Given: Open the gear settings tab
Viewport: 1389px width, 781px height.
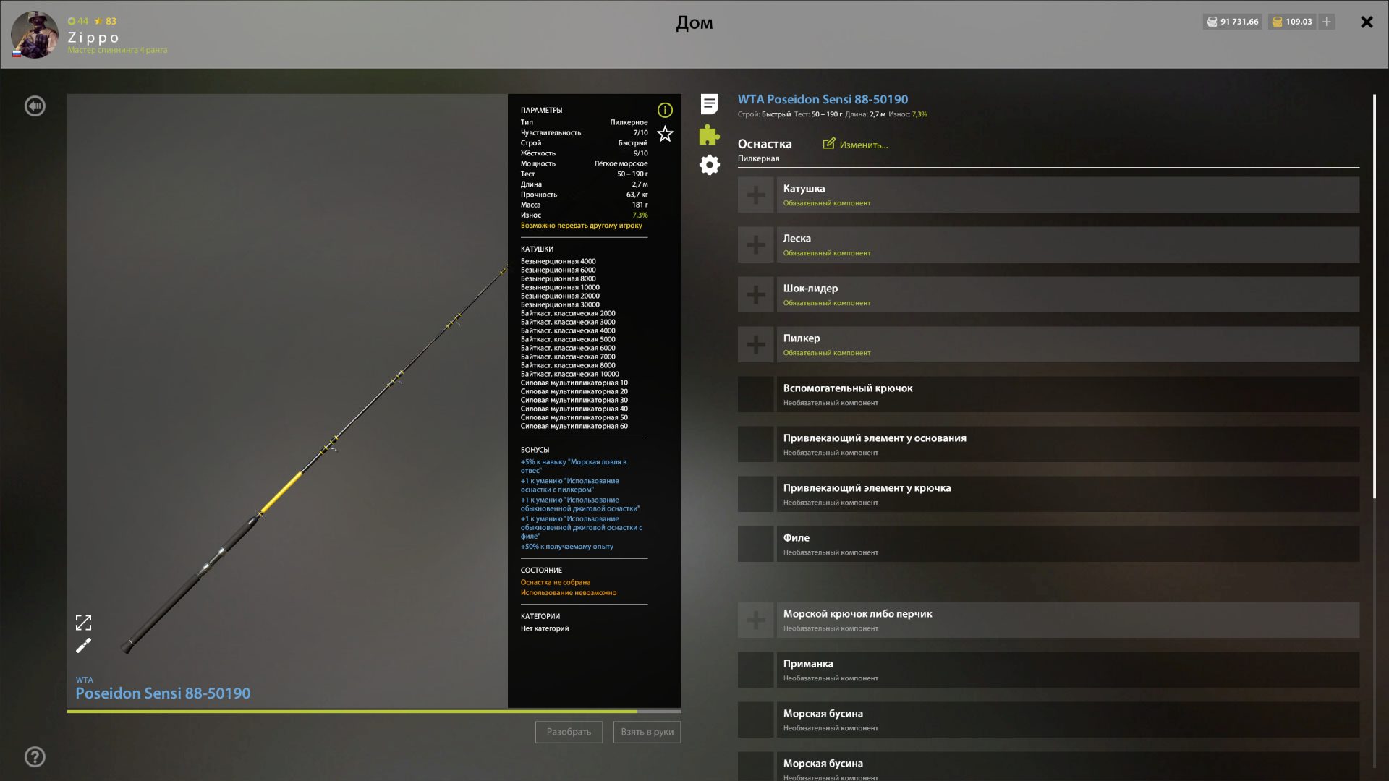Looking at the screenshot, I should 710,165.
